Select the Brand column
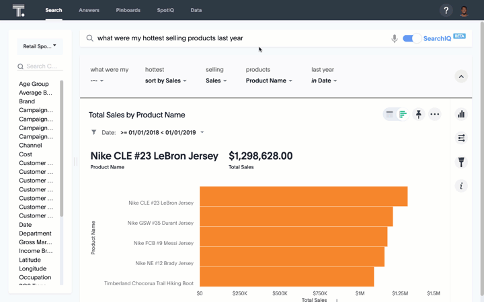 (27, 101)
